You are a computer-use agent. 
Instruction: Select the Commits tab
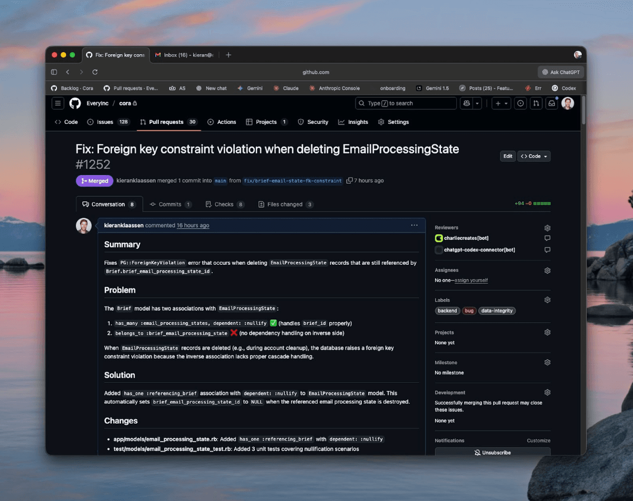(x=170, y=204)
